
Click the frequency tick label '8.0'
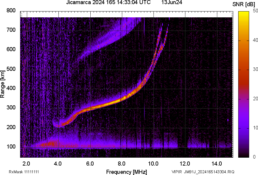pyautogui.click(x=122, y=164)
